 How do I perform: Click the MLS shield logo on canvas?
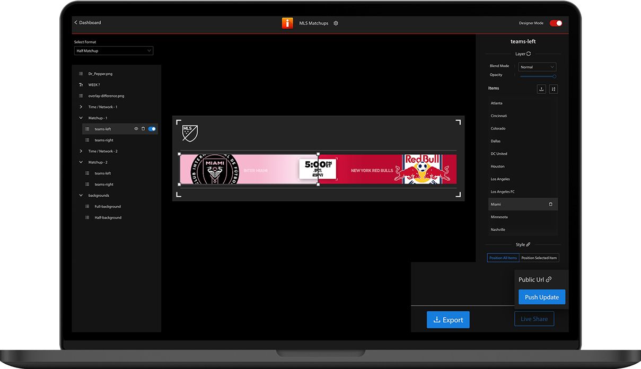tap(190, 133)
